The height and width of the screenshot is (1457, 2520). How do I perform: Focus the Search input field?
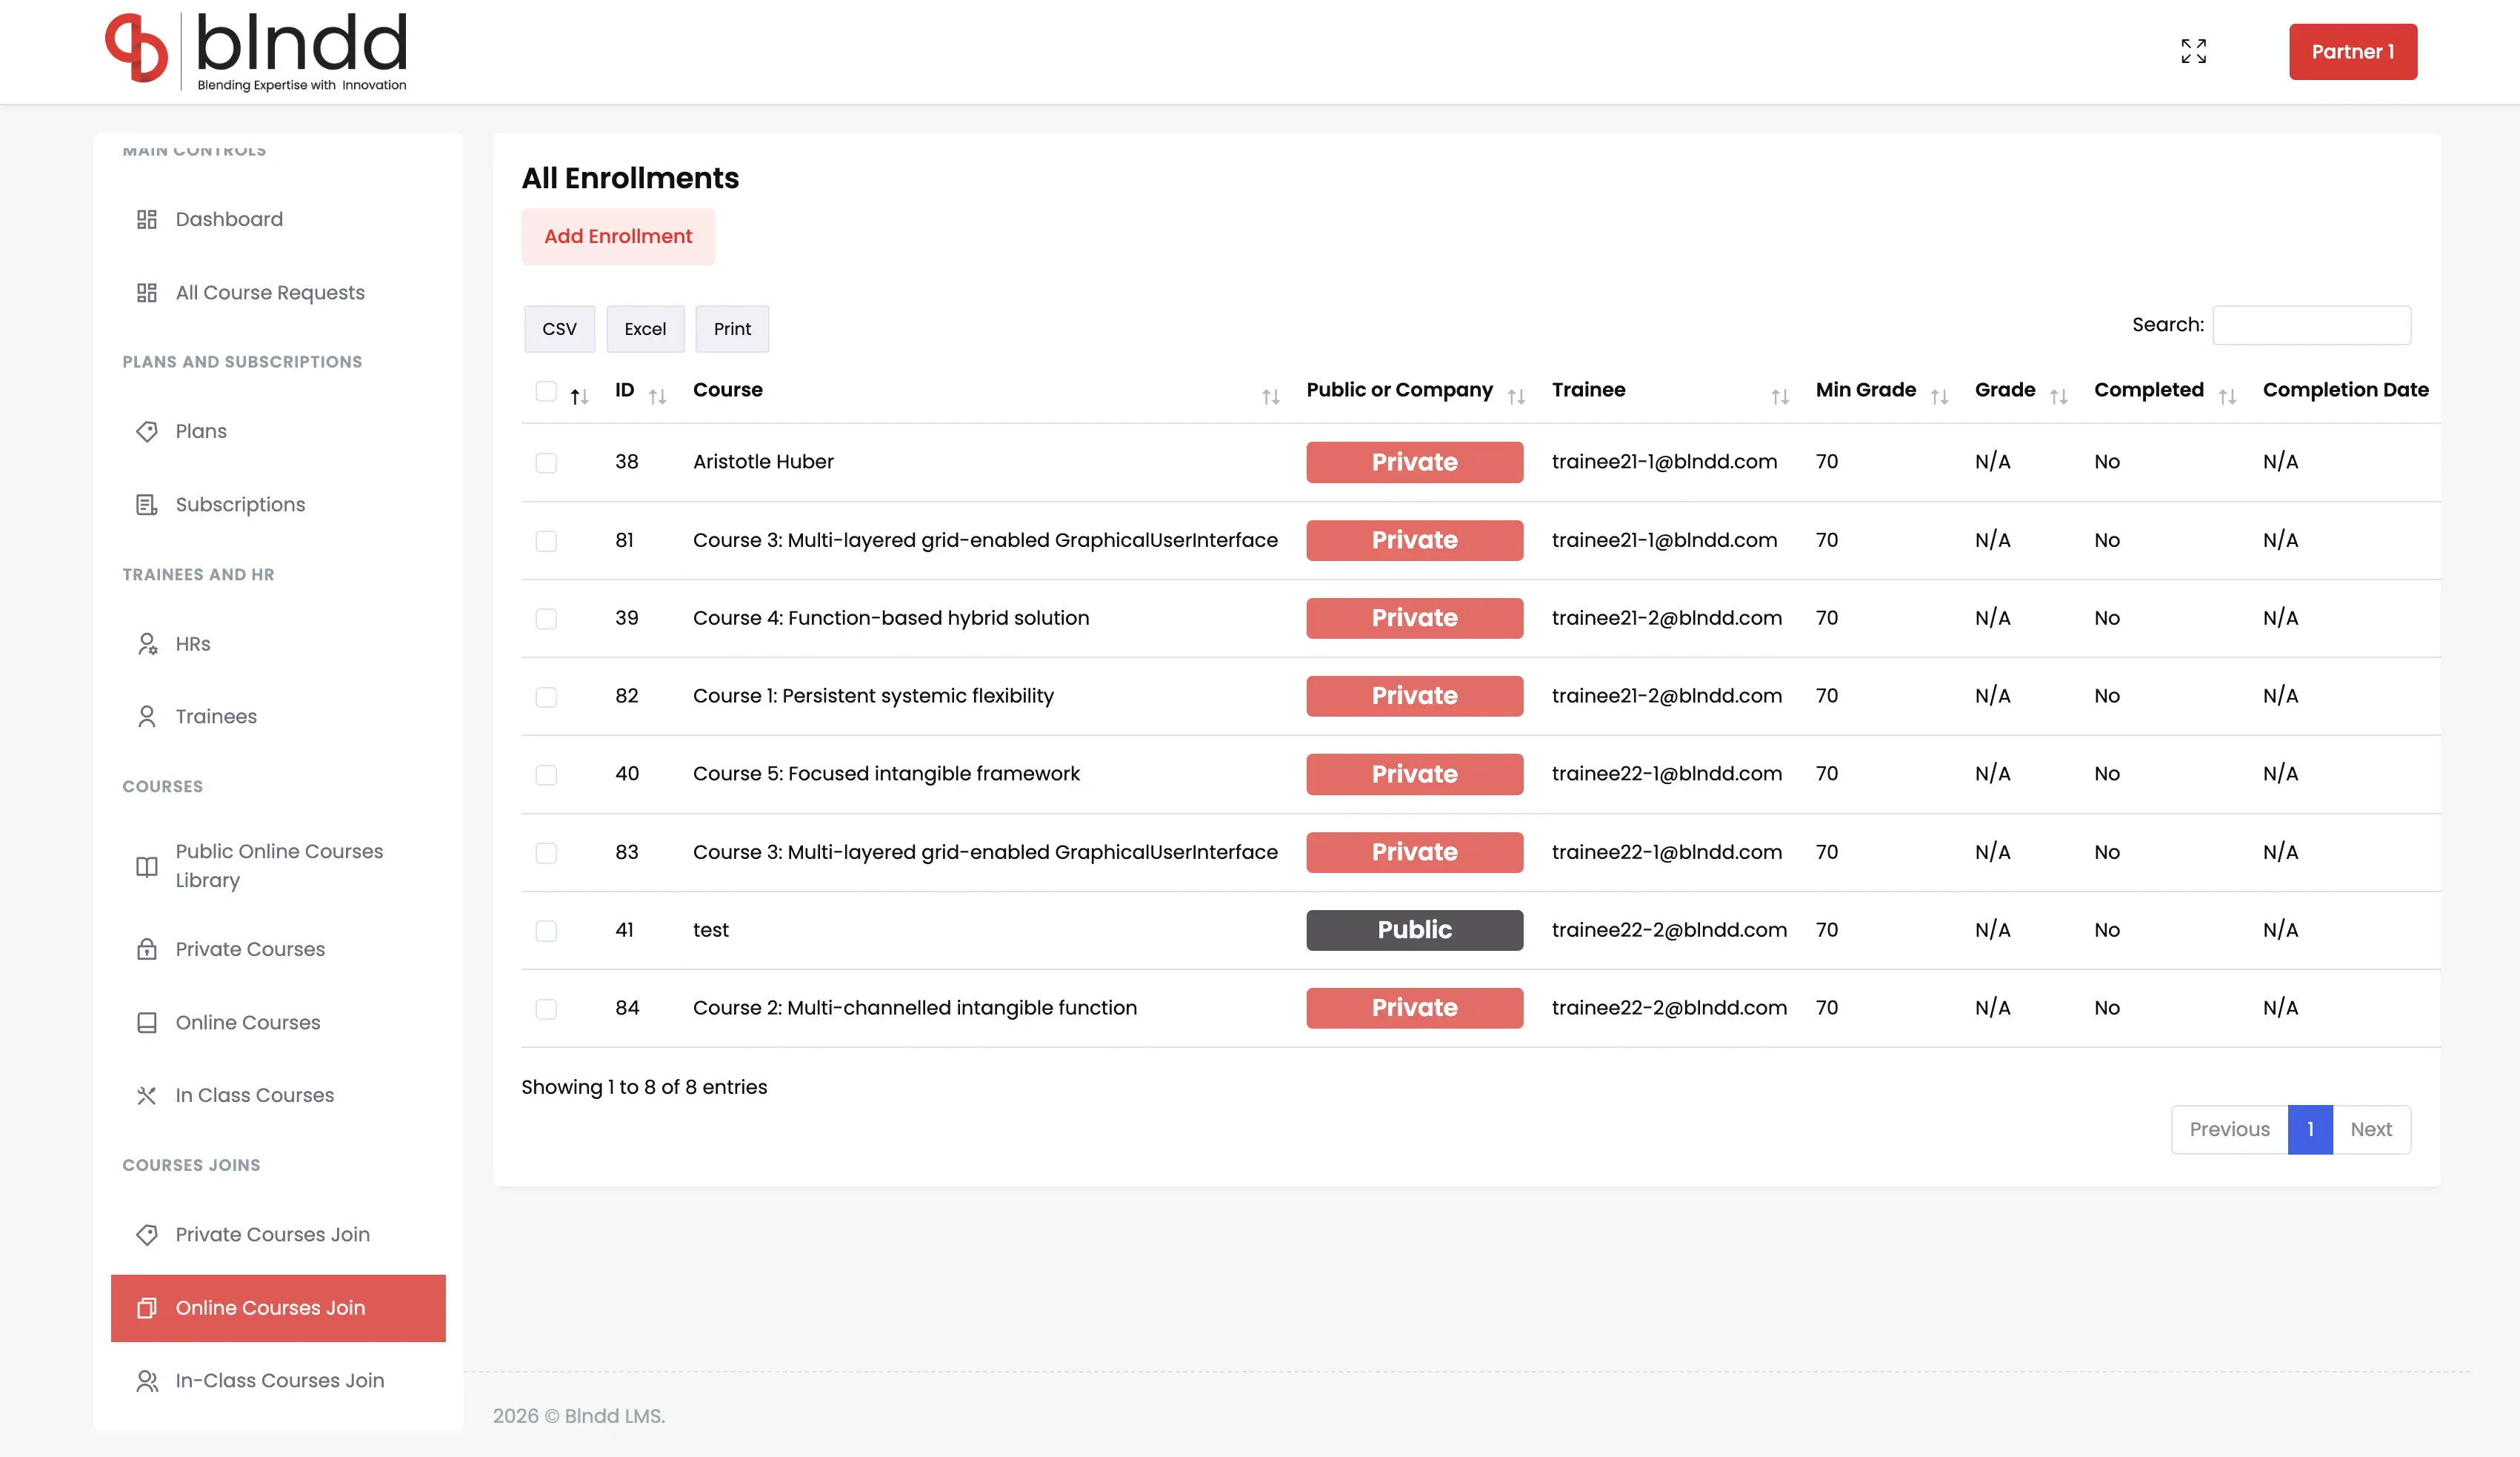(2311, 325)
